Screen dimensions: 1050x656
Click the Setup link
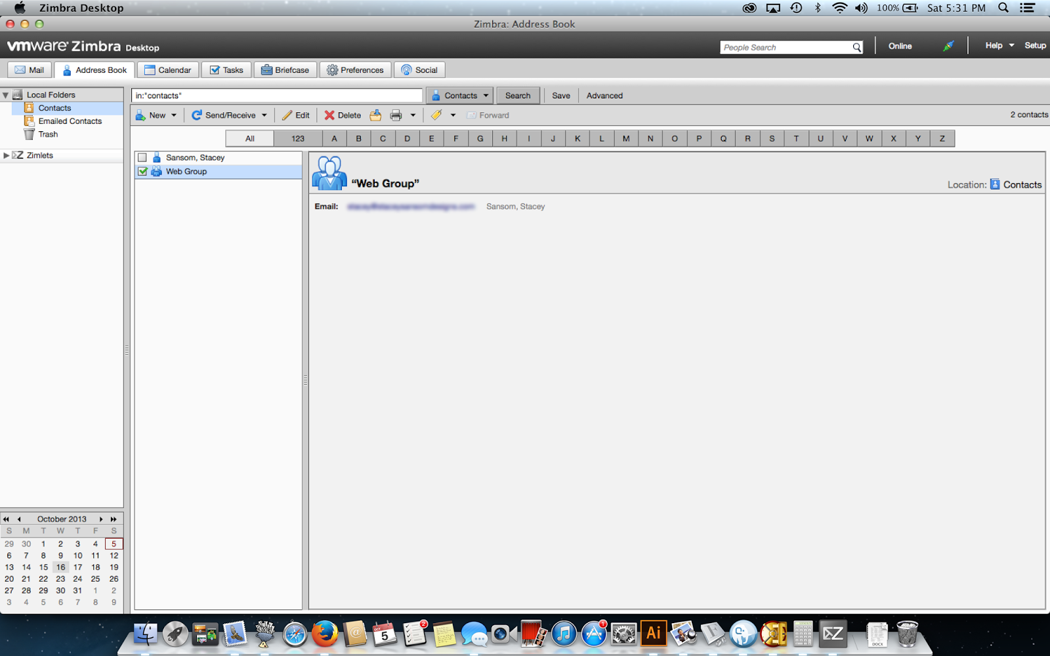1035,45
